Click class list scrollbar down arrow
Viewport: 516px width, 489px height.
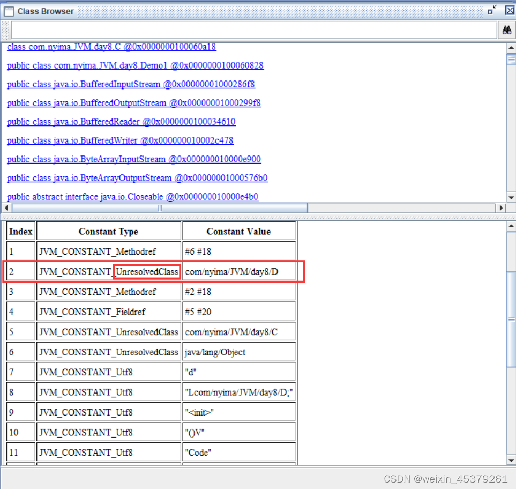point(511,198)
